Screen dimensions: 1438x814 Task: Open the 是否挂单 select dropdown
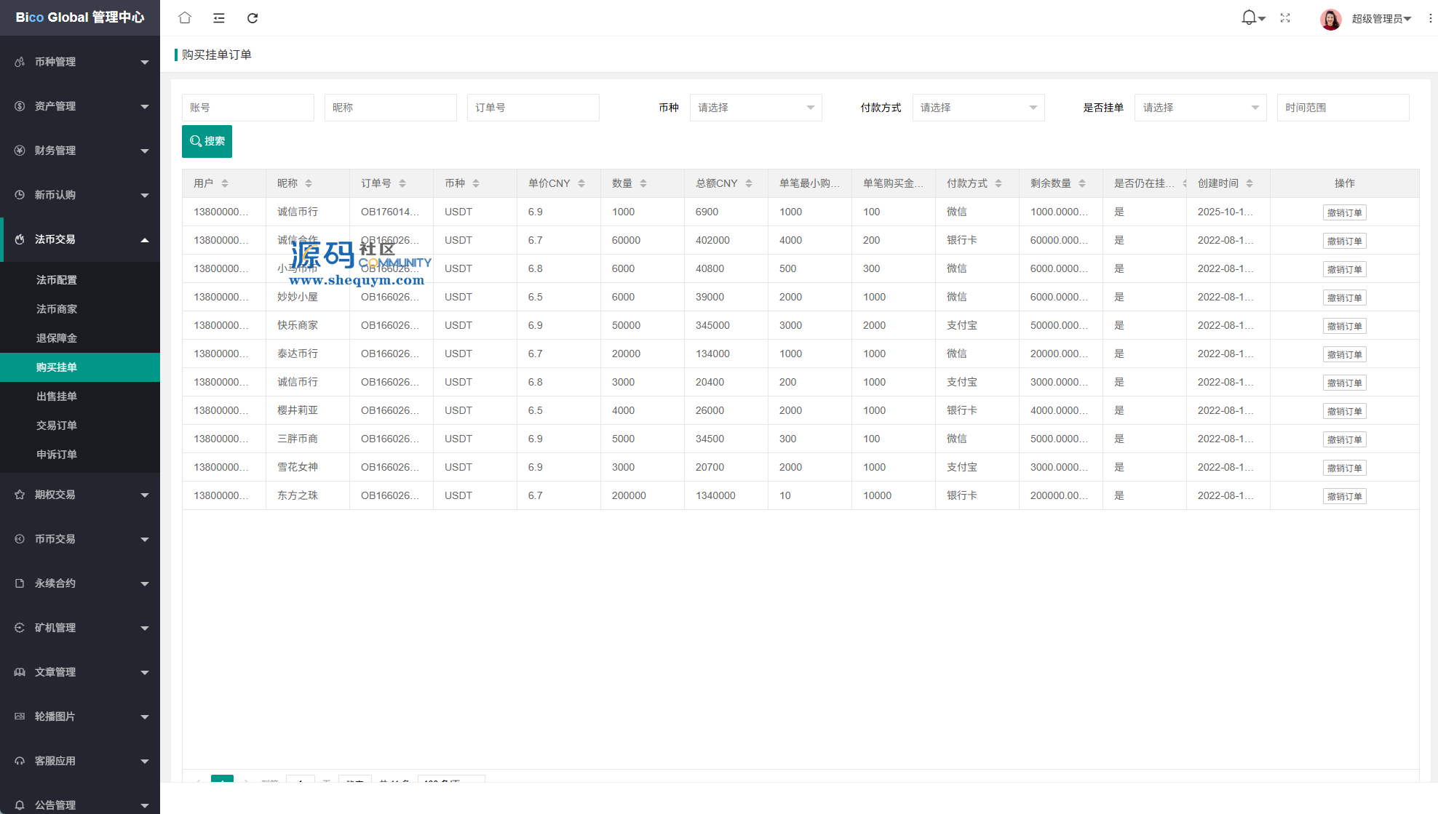(1200, 108)
